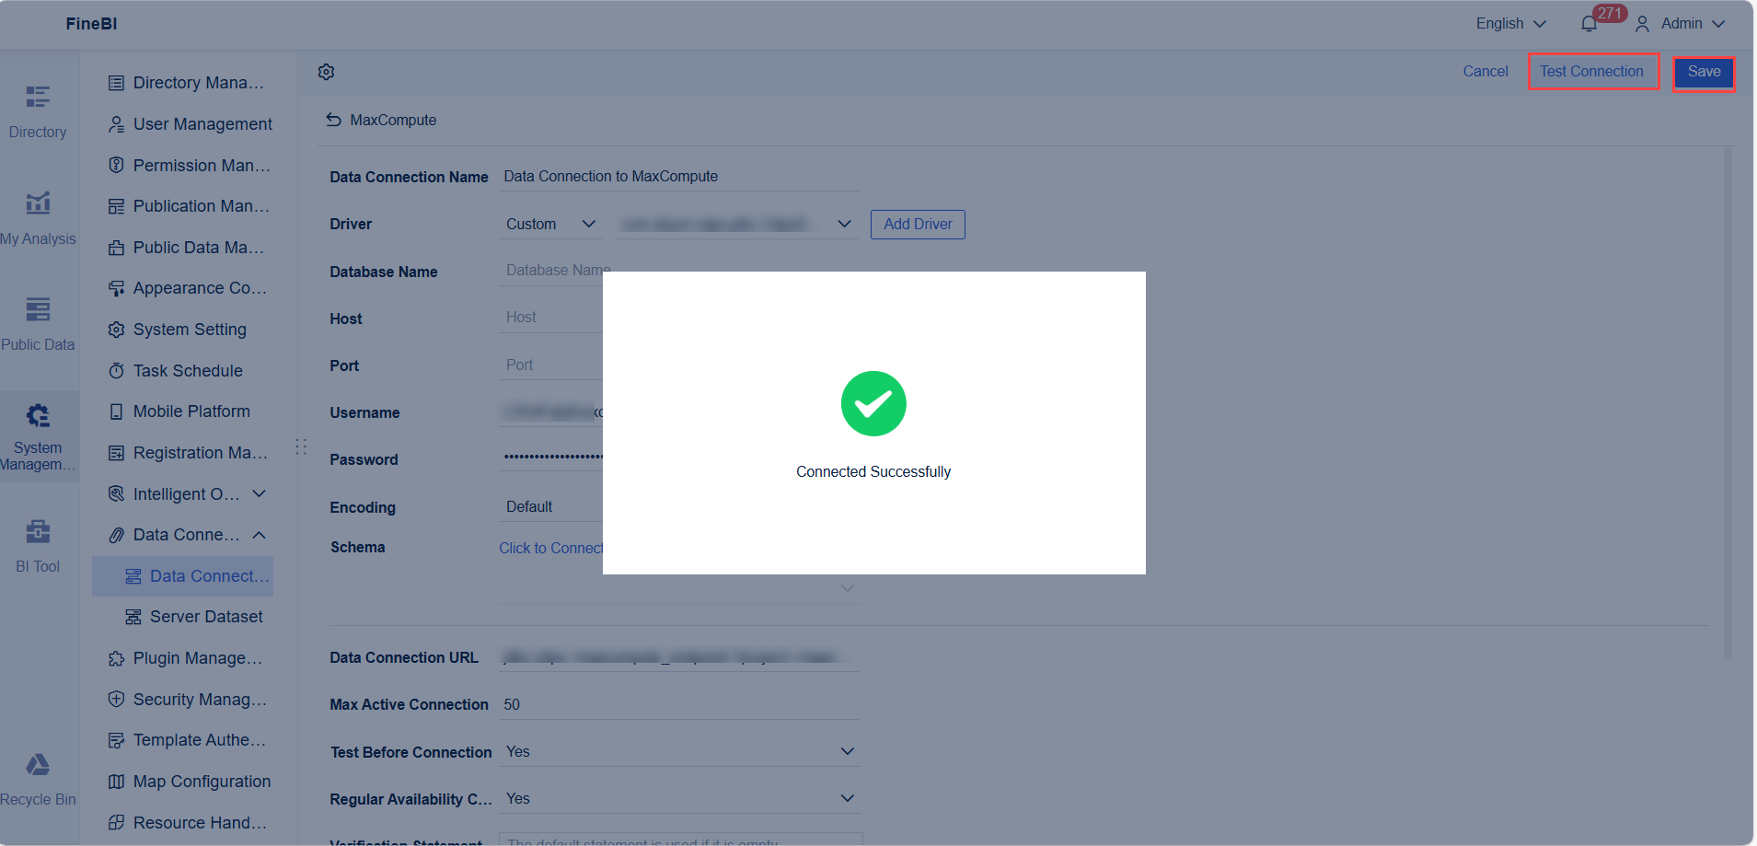Open System Setting menu item
This screenshot has height=846, width=1757.
point(178,330)
